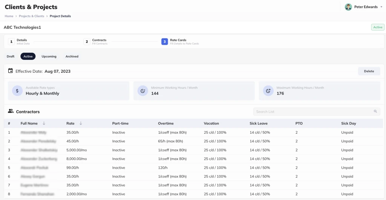
Task: Click the Sick Day column header
Action: point(349,123)
